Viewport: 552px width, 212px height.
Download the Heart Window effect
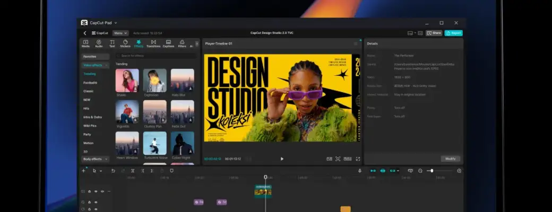135,151
